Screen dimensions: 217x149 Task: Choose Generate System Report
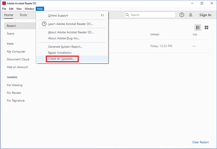pos(72,47)
